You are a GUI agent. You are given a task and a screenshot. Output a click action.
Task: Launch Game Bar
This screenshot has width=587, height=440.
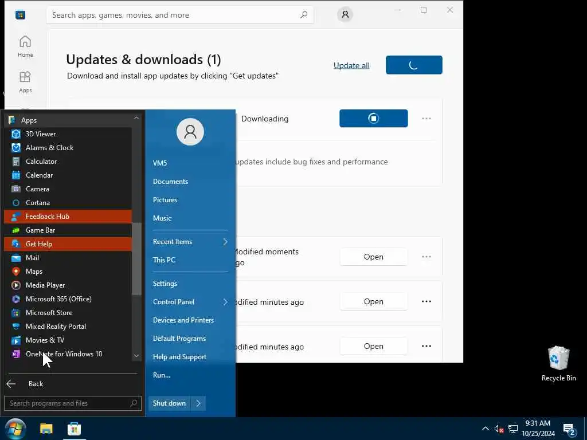(x=68, y=230)
